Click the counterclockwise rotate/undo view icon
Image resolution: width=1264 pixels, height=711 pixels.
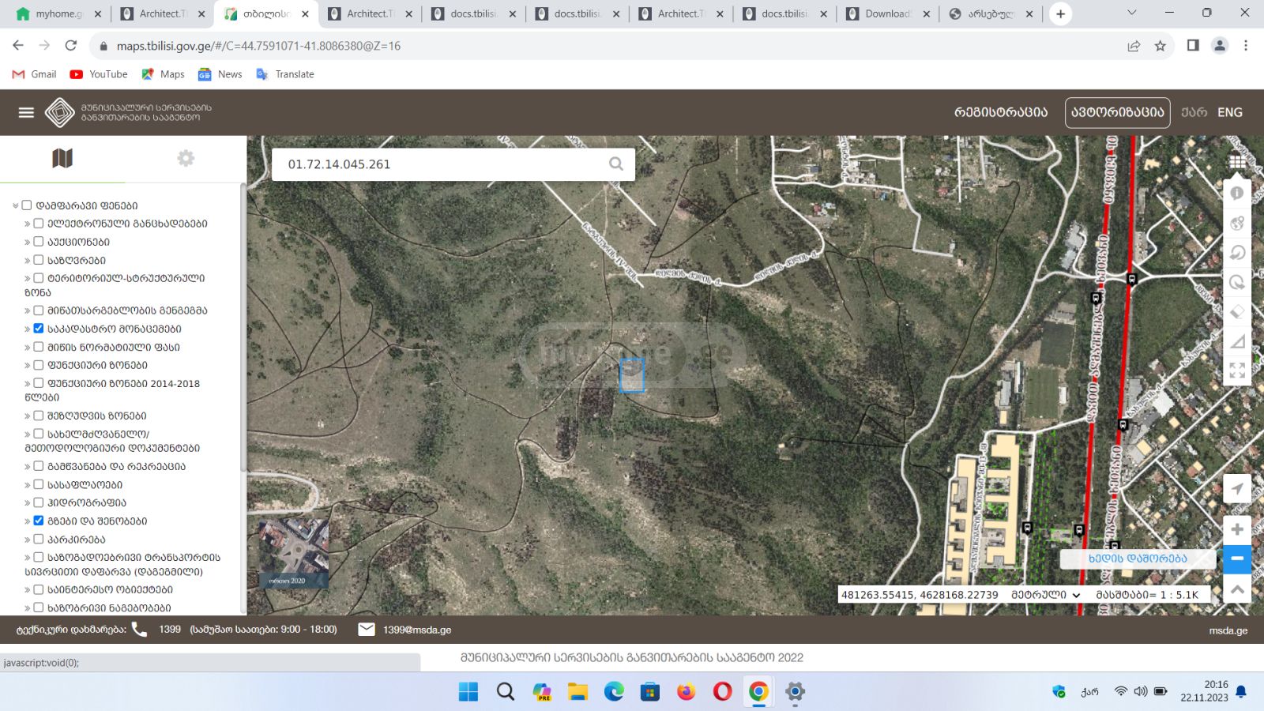(1237, 253)
